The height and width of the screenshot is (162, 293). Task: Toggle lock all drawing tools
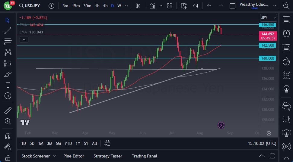pos(8,157)
